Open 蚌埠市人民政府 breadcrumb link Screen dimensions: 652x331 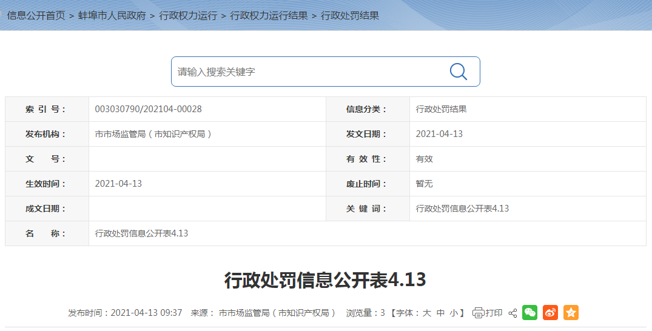coord(112,16)
